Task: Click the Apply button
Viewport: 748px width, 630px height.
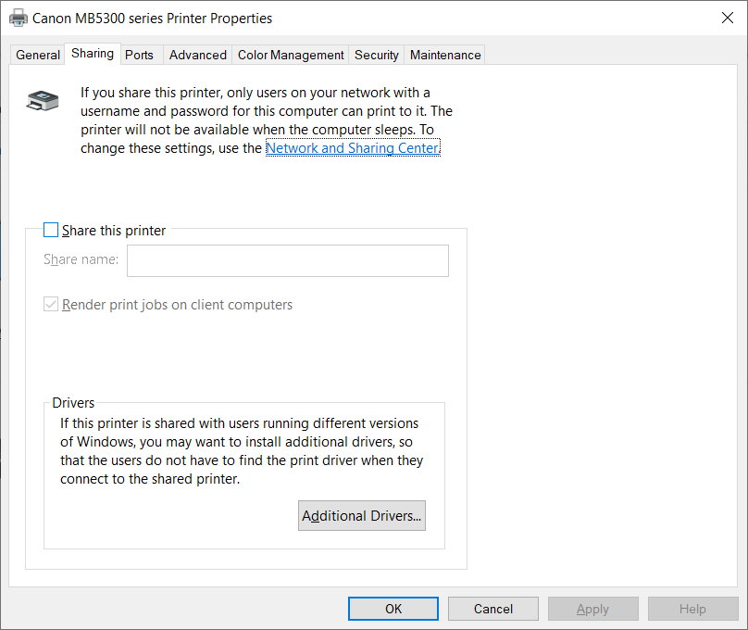Action: click(x=593, y=609)
